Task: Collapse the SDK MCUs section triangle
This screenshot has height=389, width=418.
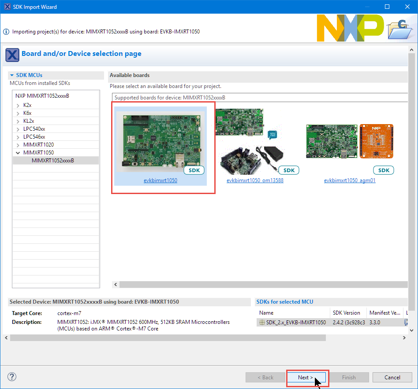Action: click(x=12, y=75)
